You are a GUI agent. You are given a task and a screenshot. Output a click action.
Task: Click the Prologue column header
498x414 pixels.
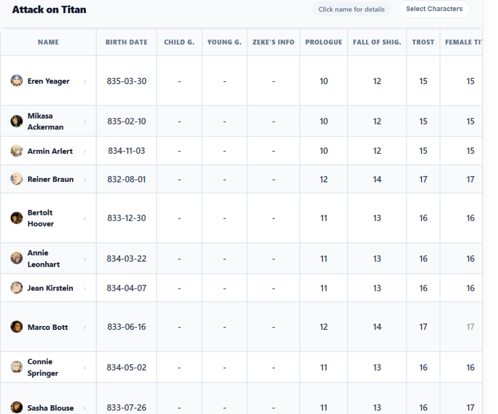pyautogui.click(x=323, y=42)
